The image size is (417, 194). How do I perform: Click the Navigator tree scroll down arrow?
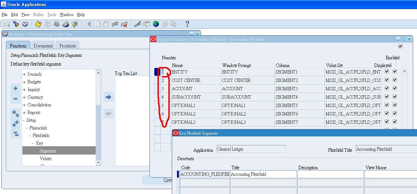click(x=98, y=163)
